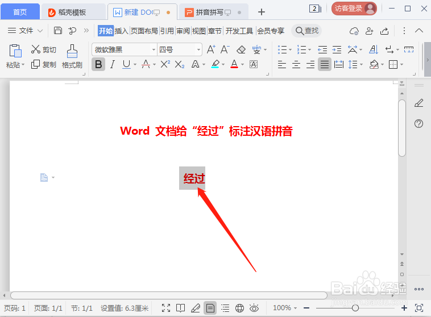
Task: Add character border icon
Action: 254,64
